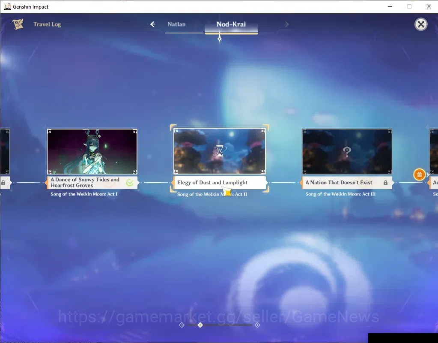Switch to the Natlan tab

tap(176, 24)
